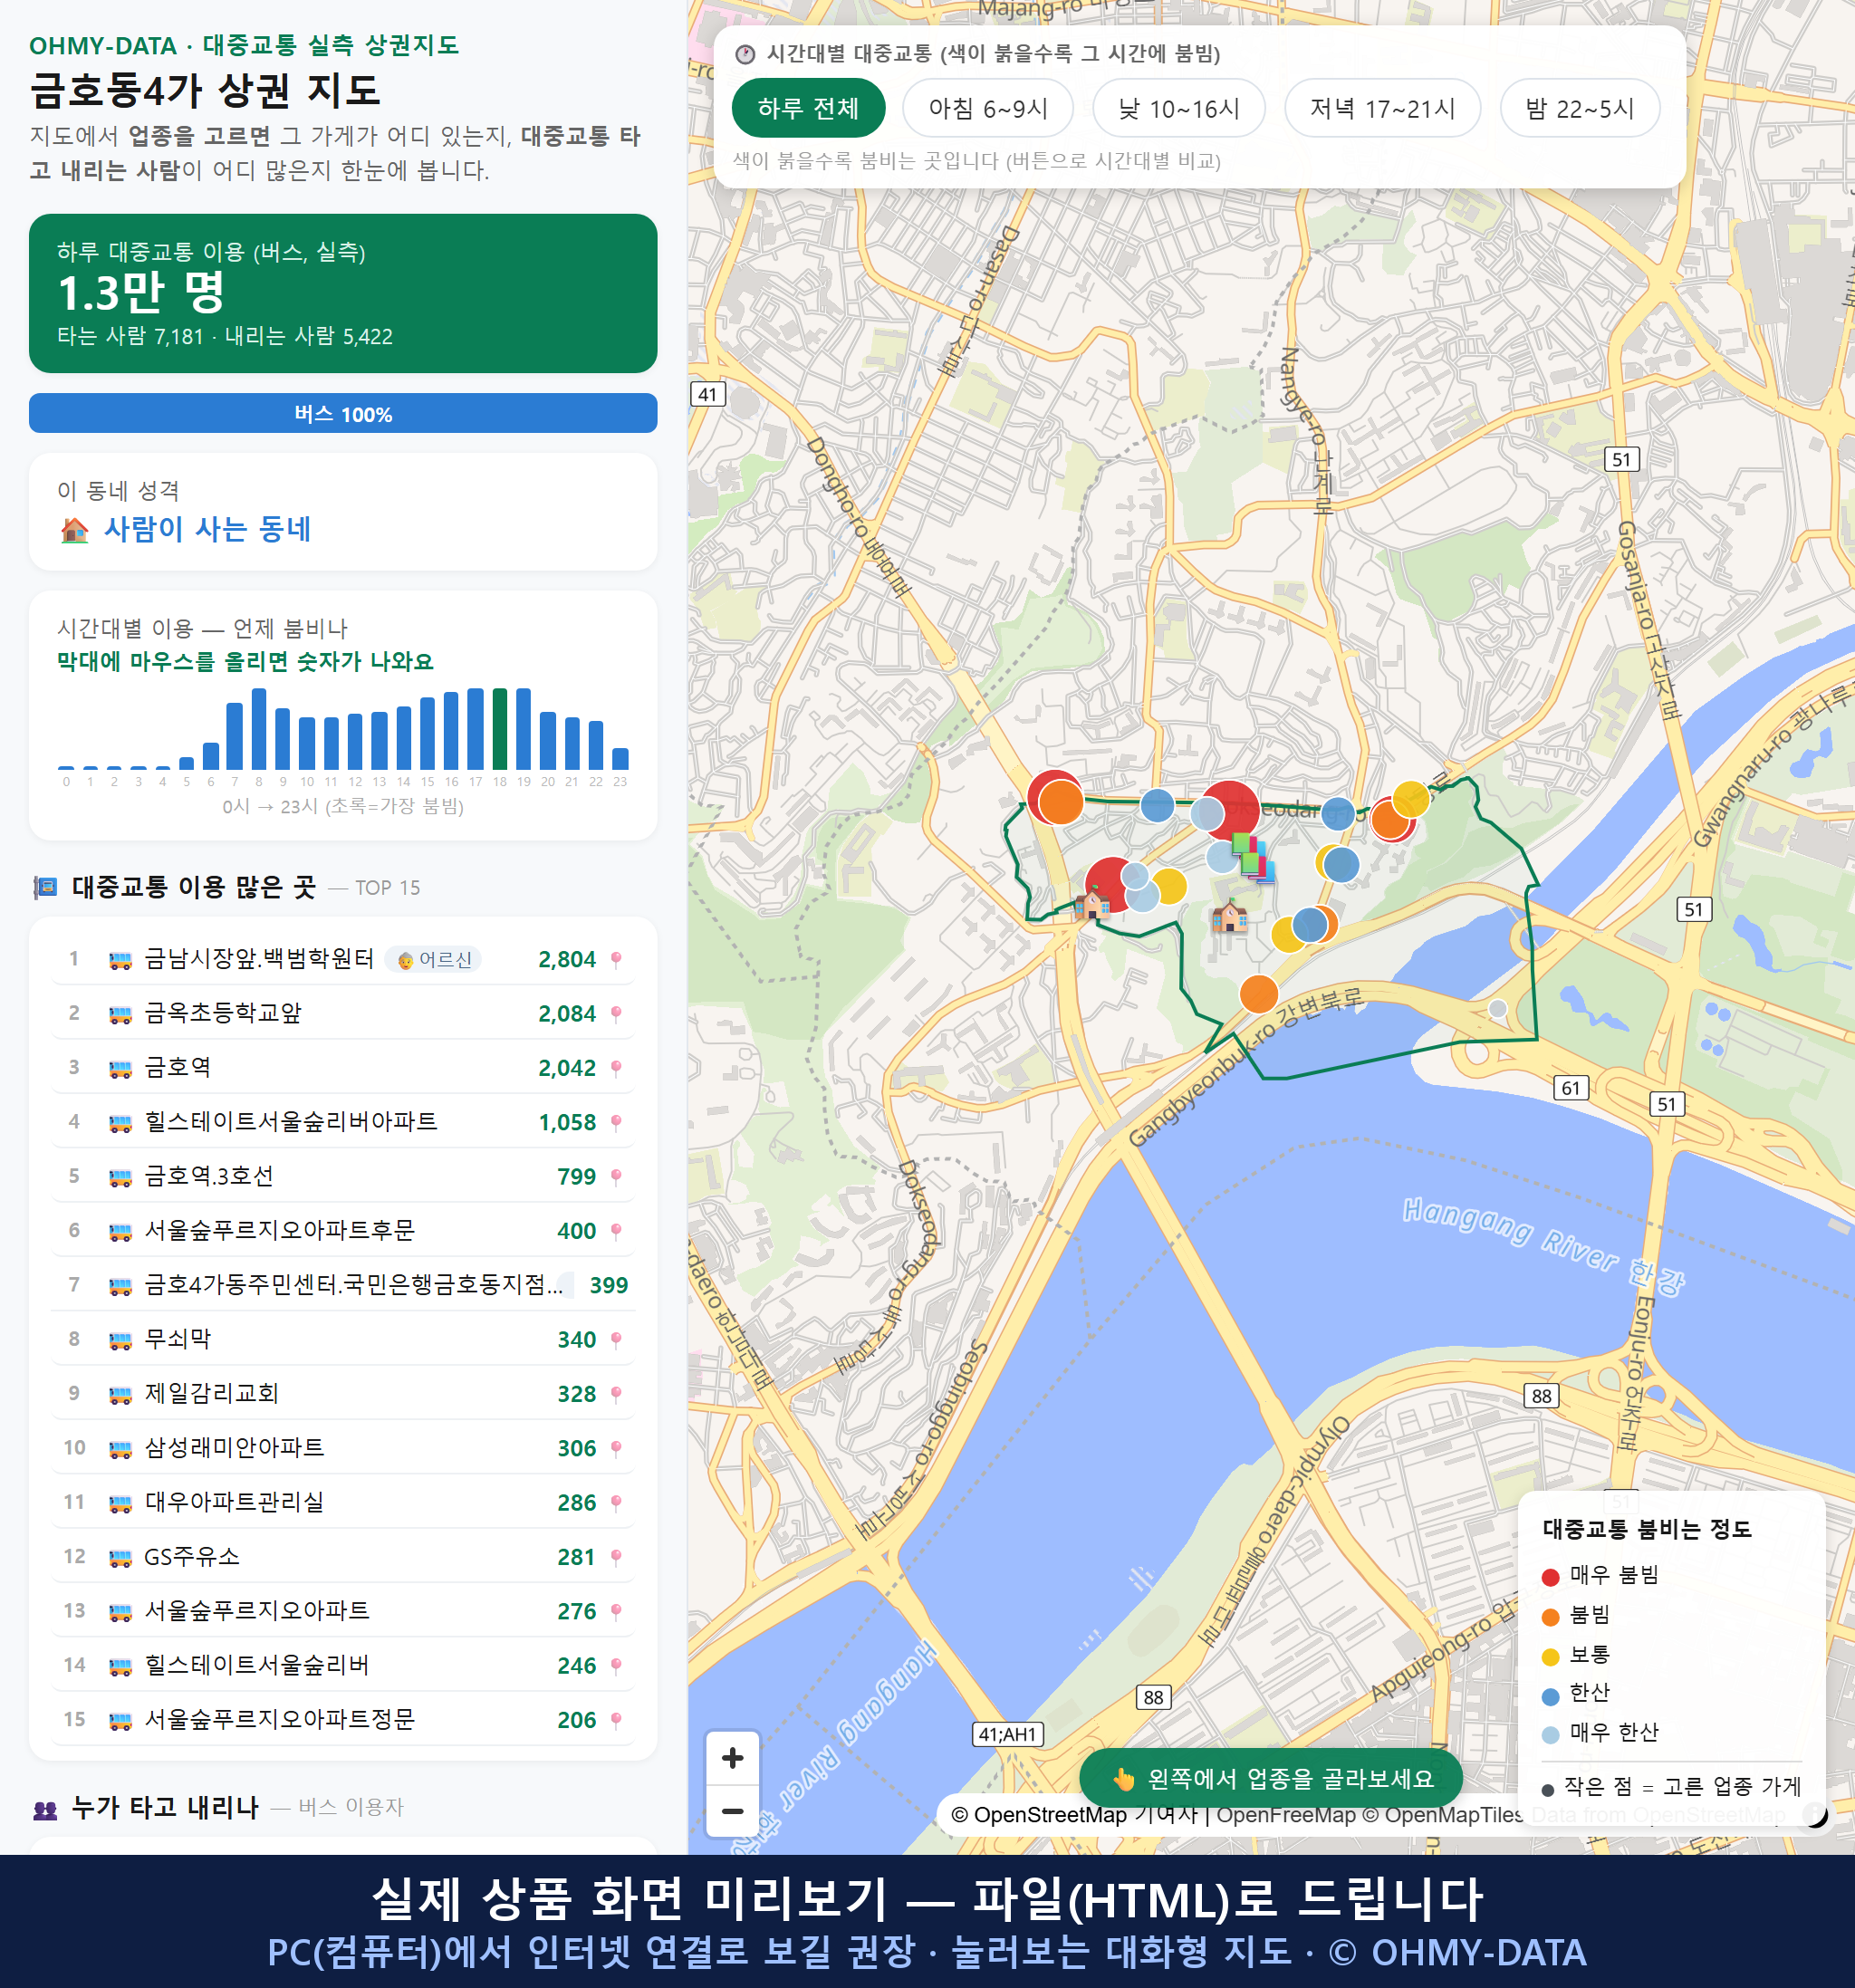This screenshot has width=1855, height=1988.
Task: Click route 61 shield on the map
Action: 1571,1088
